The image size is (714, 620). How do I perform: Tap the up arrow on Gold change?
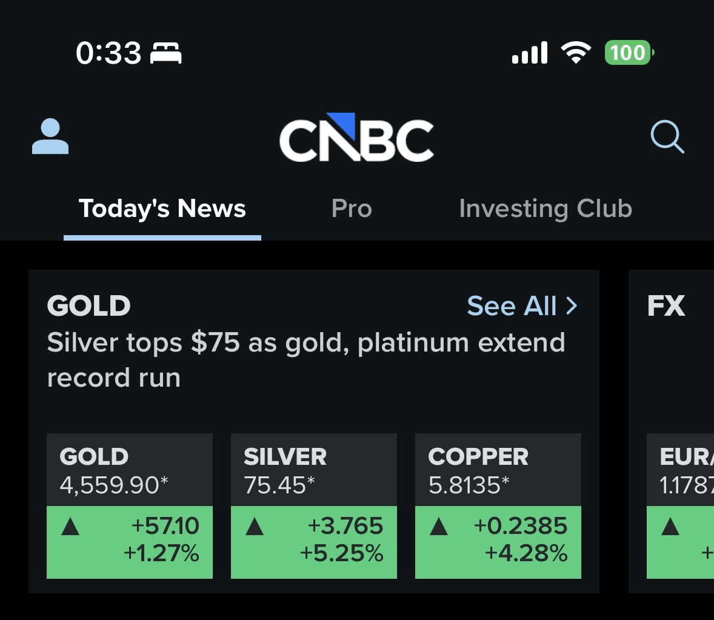pos(71,527)
